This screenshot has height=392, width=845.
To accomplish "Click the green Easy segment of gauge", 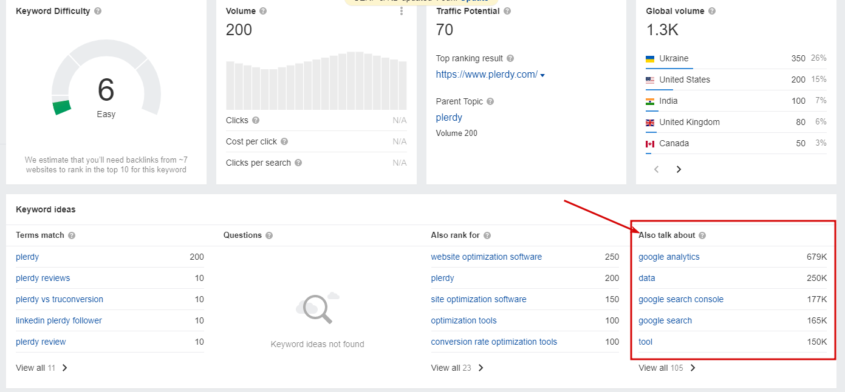I will pyautogui.click(x=62, y=107).
